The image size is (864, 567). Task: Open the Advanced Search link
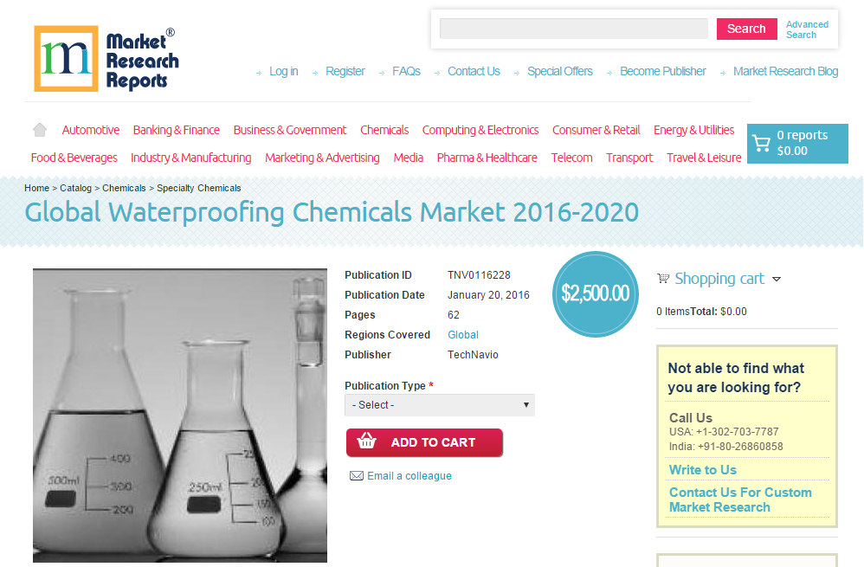806,29
